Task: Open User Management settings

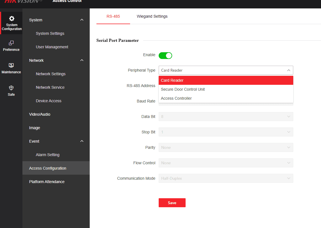Action: [x=52, y=47]
